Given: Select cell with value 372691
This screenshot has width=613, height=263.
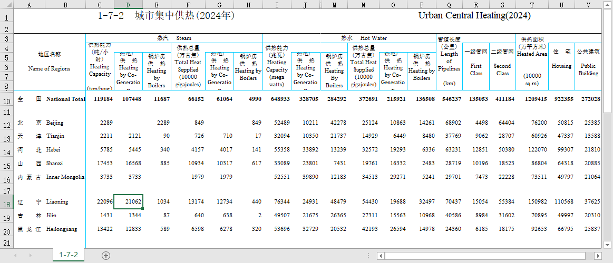Looking at the screenshot, I should point(364,99).
